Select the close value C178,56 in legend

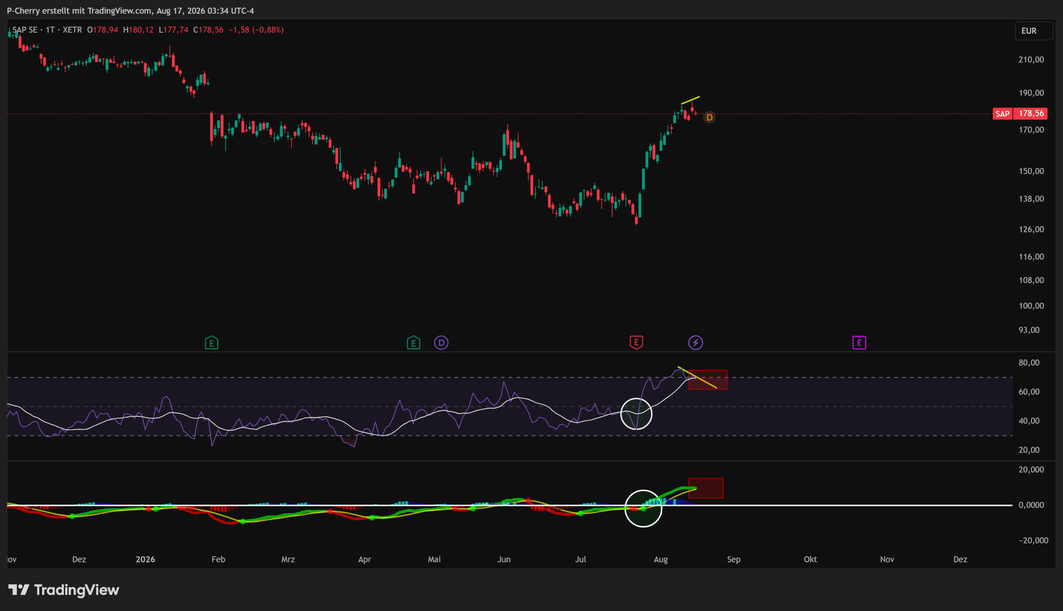pos(208,30)
